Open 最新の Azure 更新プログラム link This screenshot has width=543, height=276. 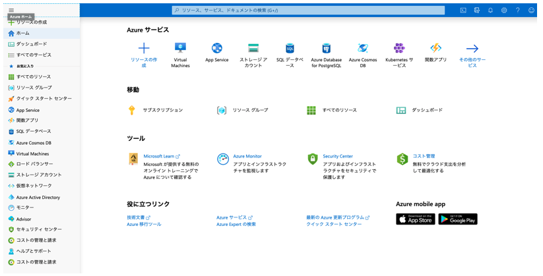[x=338, y=217]
